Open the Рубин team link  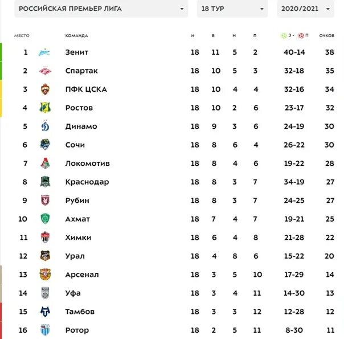[x=77, y=201]
